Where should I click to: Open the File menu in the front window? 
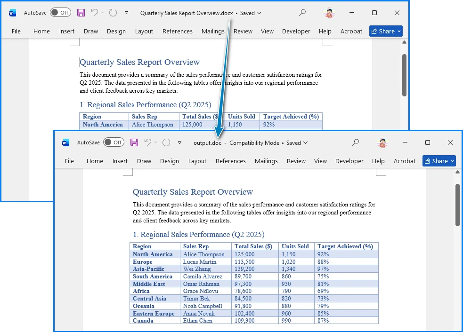pos(69,161)
